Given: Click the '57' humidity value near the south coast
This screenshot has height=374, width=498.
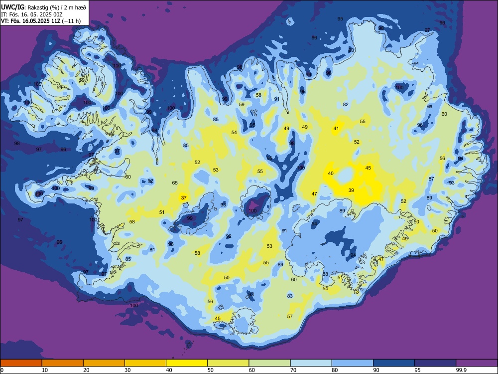Looking at the screenshot, I should (290, 317).
